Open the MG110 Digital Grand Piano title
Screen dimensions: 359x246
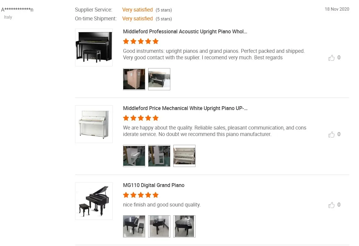click(154, 185)
